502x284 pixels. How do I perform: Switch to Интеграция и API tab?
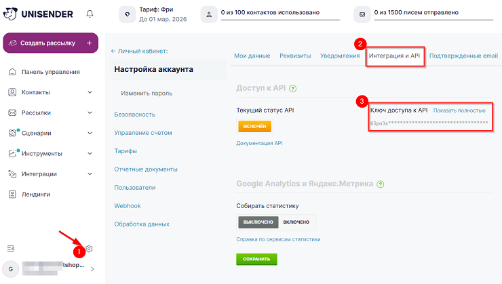pos(396,56)
